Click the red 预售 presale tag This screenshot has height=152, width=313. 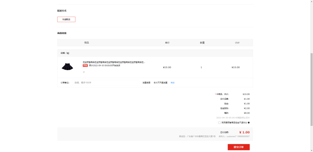pos(85,65)
